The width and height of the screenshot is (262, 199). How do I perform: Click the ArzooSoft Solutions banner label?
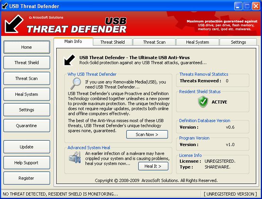point(46,17)
